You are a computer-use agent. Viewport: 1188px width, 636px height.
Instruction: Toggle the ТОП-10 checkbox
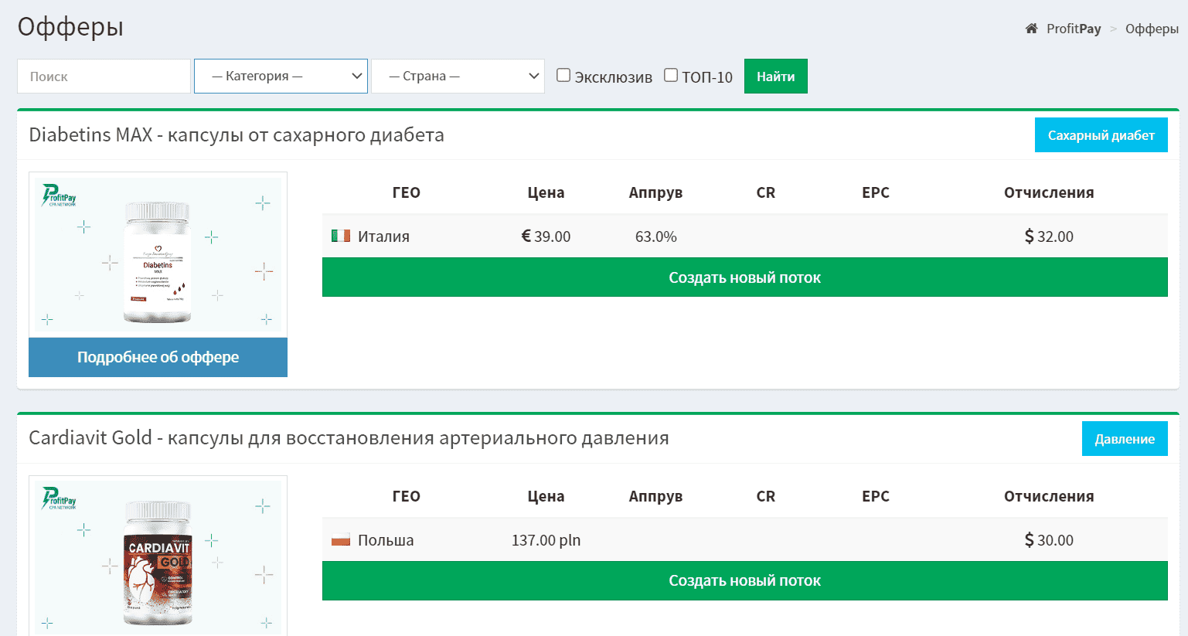click(671, 75)
